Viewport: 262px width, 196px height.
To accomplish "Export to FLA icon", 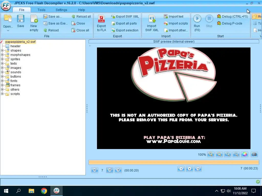I will click(x=101, y=19).
